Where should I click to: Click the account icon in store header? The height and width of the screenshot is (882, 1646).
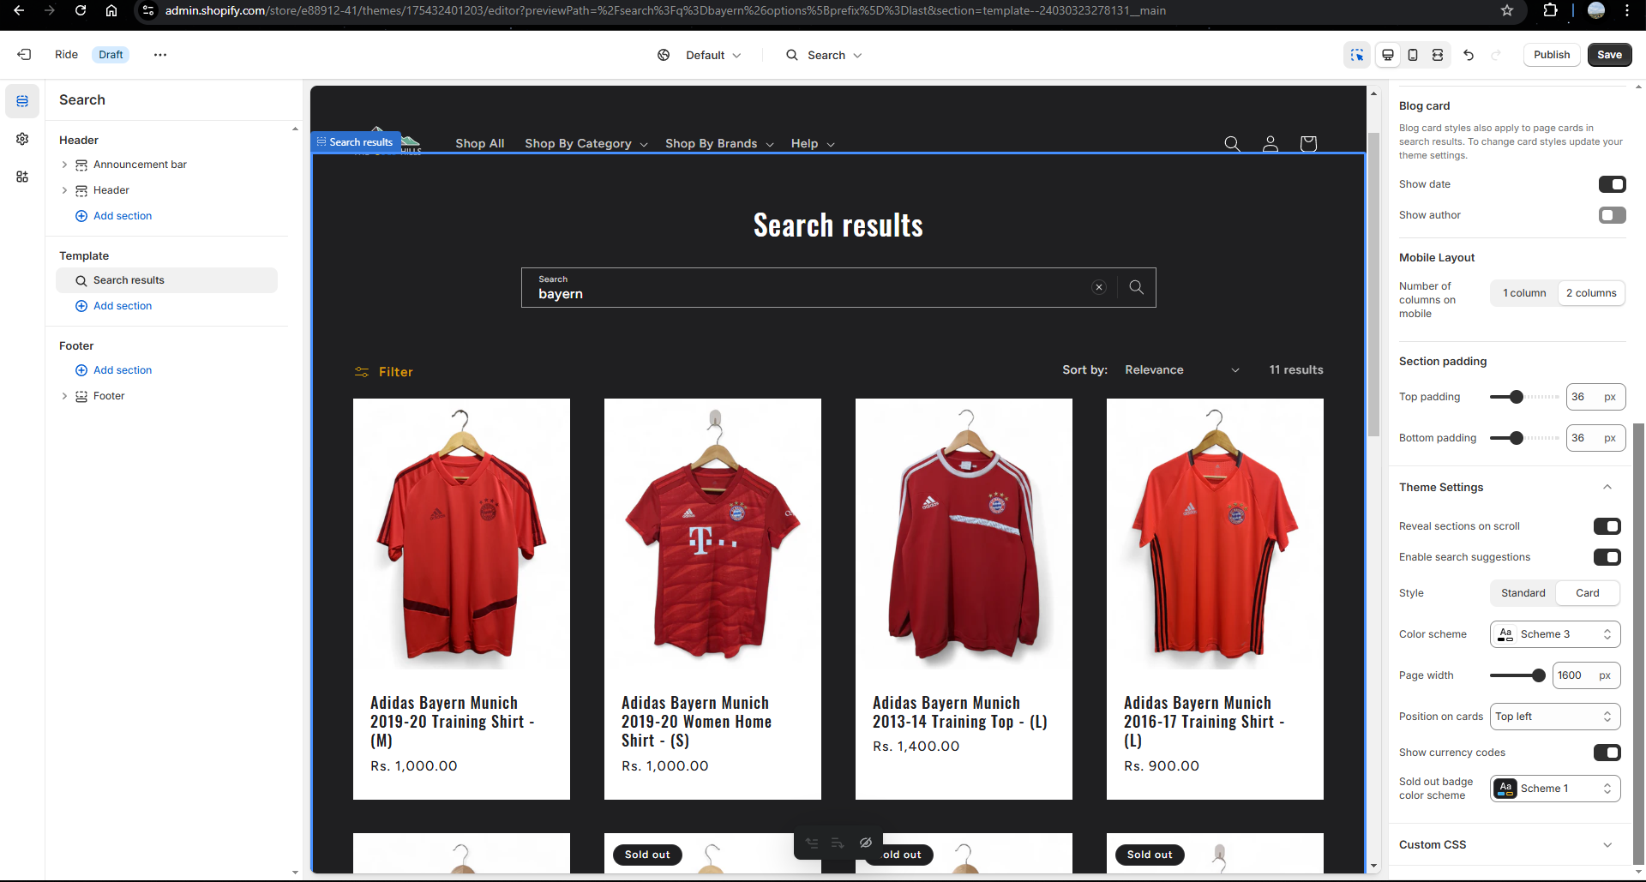pos(1271,144)
